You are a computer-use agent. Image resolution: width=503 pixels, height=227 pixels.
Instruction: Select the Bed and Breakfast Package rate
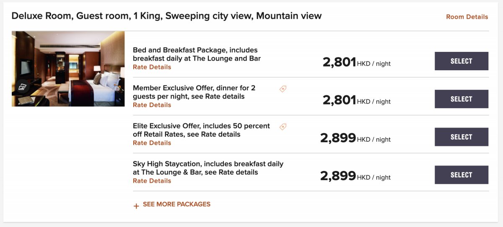(462, 61)
